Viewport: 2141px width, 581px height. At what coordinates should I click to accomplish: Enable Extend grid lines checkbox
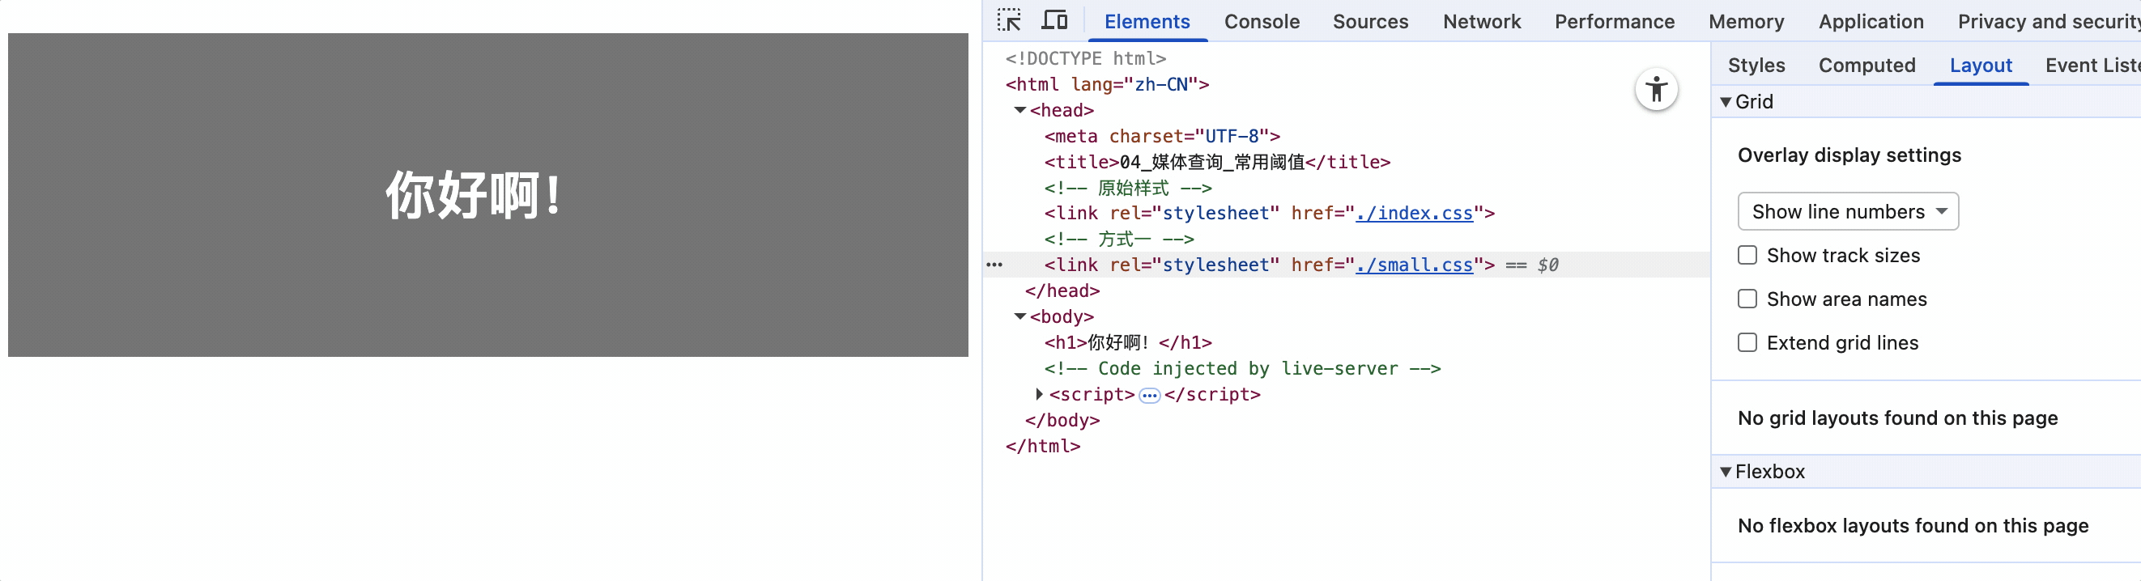point(1747,343)
